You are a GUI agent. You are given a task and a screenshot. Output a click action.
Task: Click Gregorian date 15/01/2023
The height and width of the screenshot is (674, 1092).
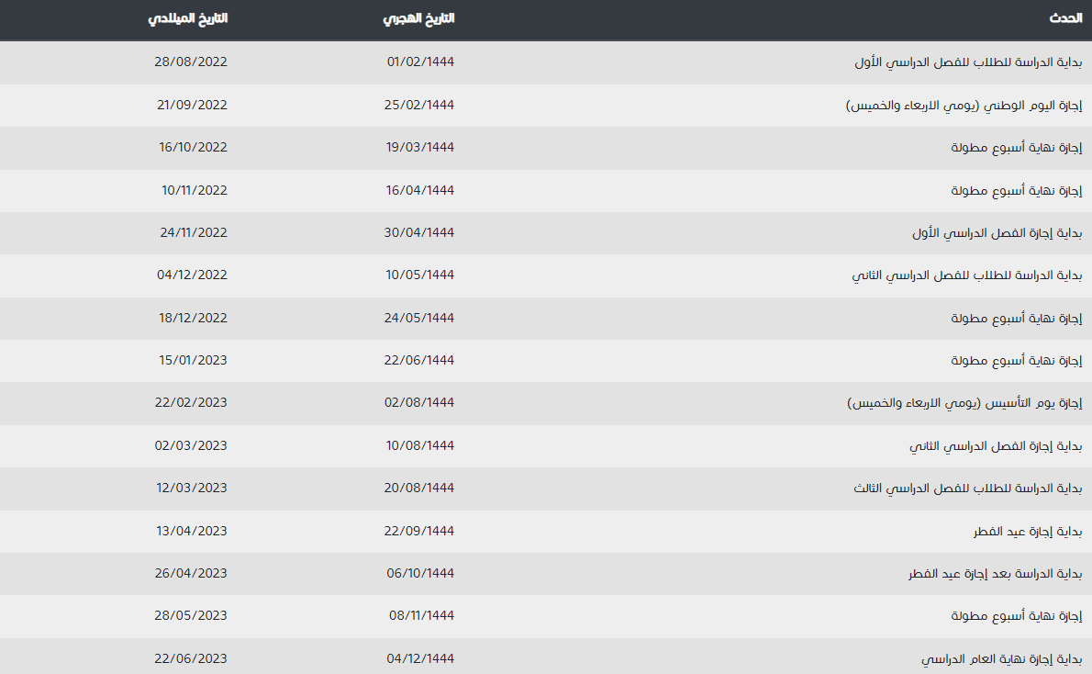click(191, 361)
